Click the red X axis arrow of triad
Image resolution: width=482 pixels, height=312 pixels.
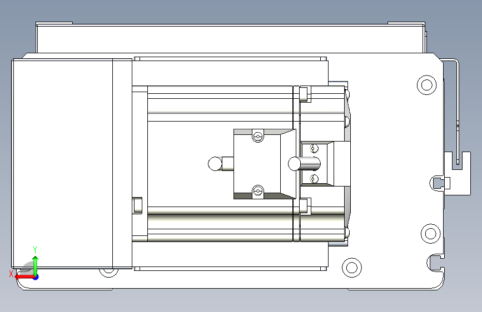pos(24,276)
